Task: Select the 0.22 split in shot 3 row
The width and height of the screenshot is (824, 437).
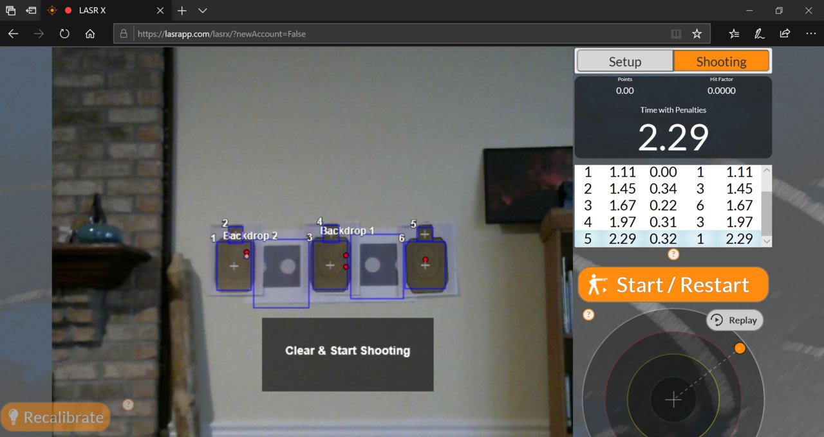Action: (663, 205)
